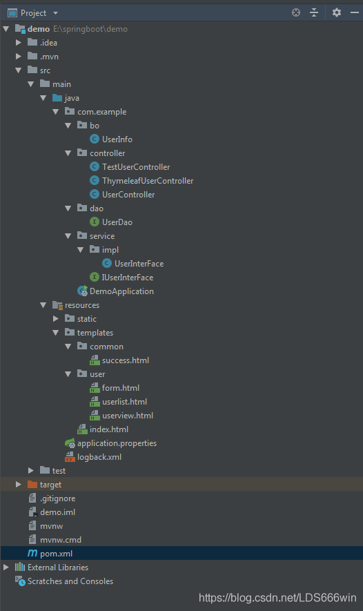Click the Maven icon next to pom.xml

tap(32, 553)
